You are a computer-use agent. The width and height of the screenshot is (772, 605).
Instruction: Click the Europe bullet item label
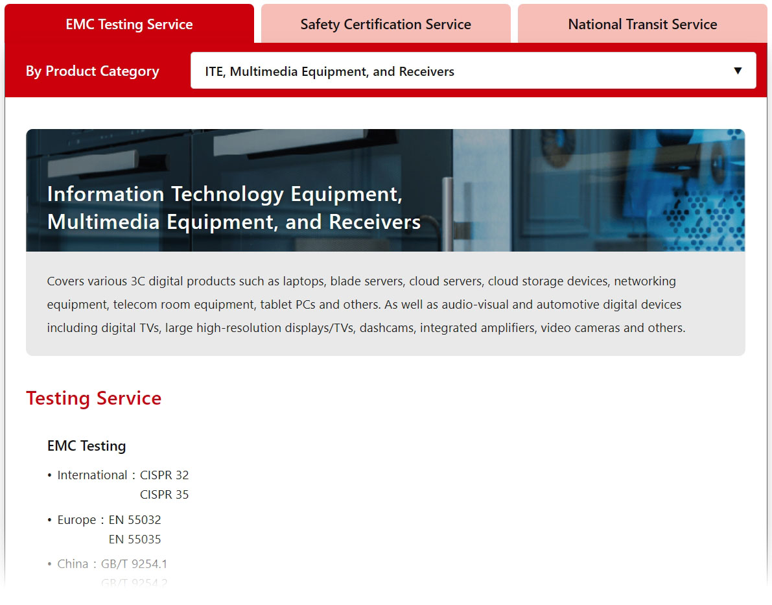click(76, 520)
